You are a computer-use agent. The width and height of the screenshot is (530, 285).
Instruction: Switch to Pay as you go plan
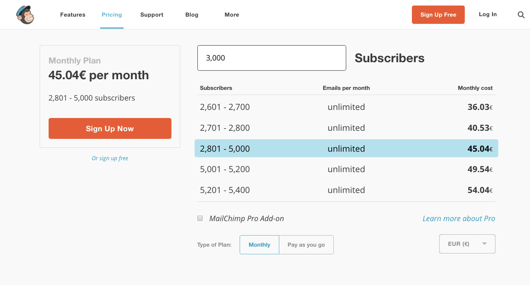[306, 245]
